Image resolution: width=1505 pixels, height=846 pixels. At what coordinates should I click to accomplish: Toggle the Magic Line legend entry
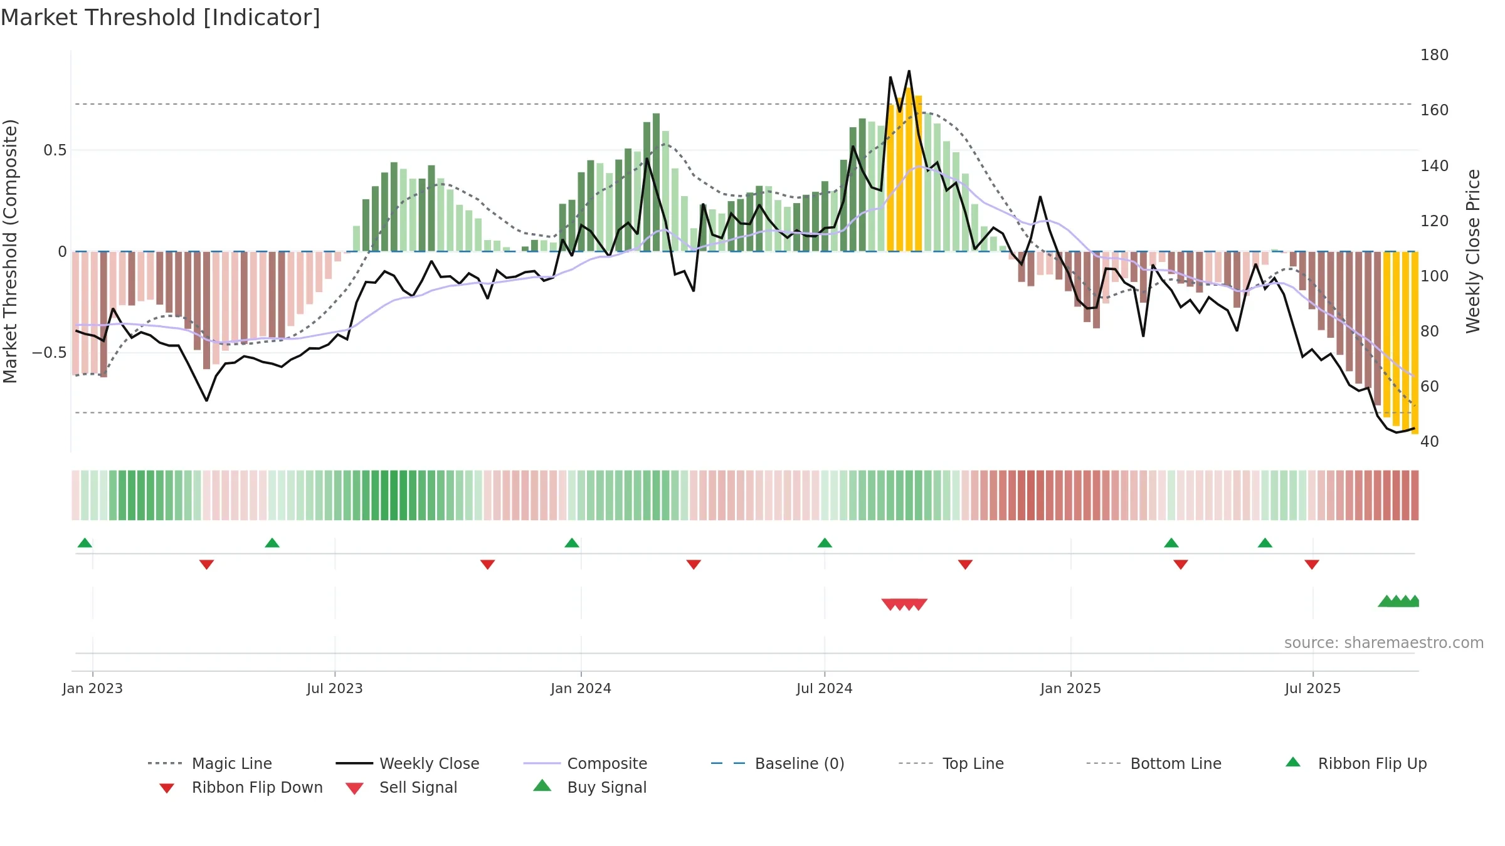coord(209,763)
